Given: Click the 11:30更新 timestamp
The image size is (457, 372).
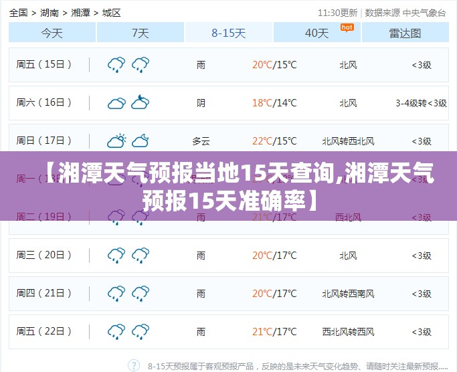Looking at the screenshot, I should 337,13.
